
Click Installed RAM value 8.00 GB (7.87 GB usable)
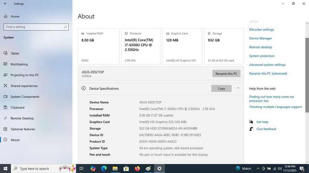click(156, 115)
